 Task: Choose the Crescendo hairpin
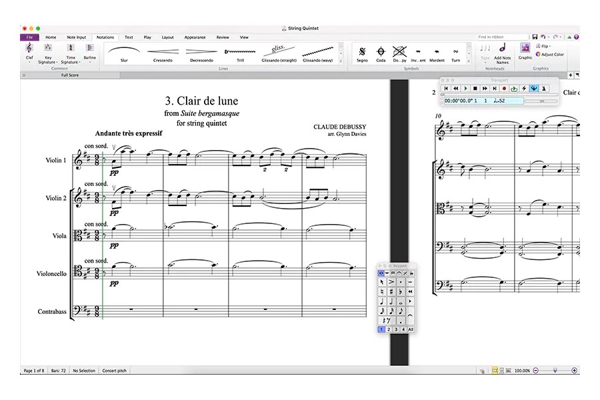[163, 53]
